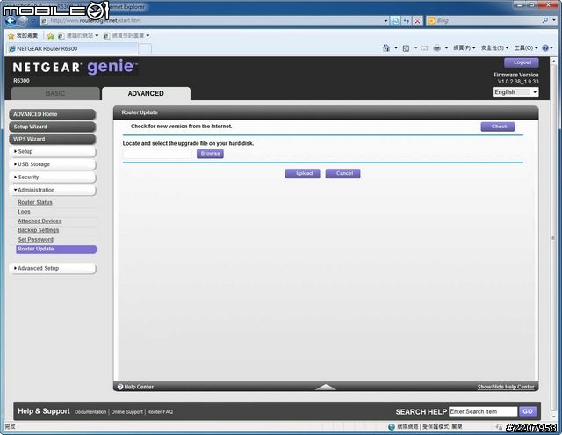Click the browser Back arrow button
The width and height of the screenshot is (562, 435).
tap(11, 21)
